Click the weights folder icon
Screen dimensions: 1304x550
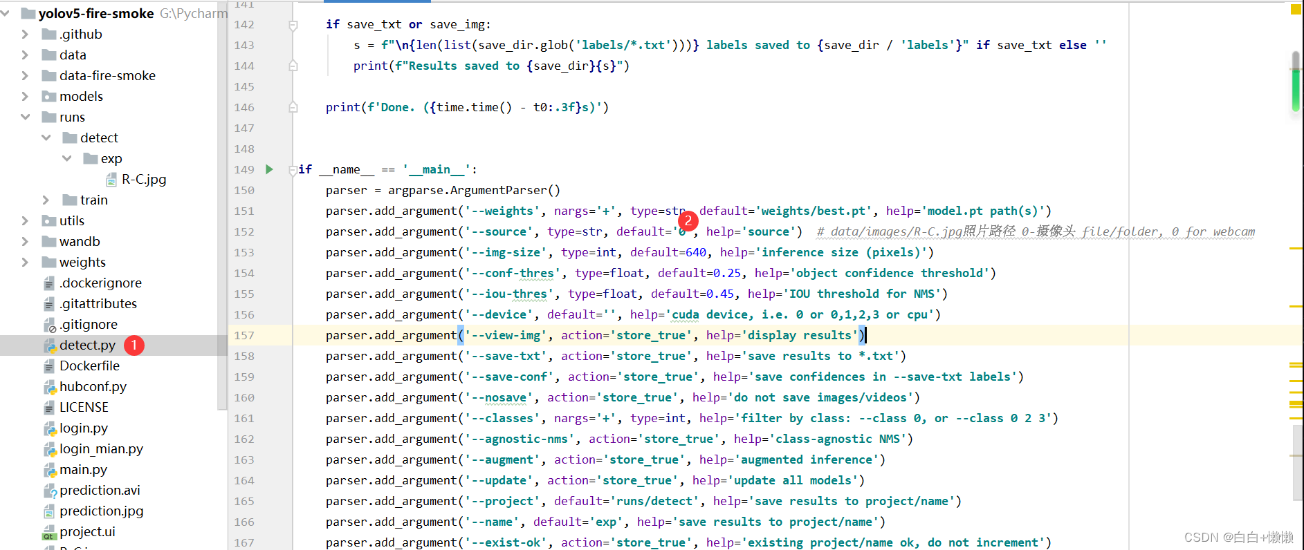pos(49,262)
